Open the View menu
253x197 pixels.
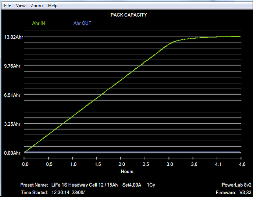click(21, 6)
